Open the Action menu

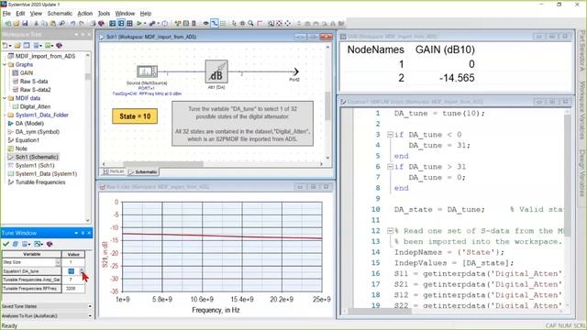(85, 14)
